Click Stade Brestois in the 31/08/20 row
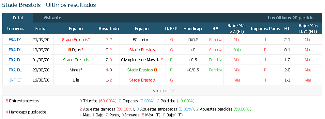The image size is (325, 119). pyautogui.click(x=76, y=60)
